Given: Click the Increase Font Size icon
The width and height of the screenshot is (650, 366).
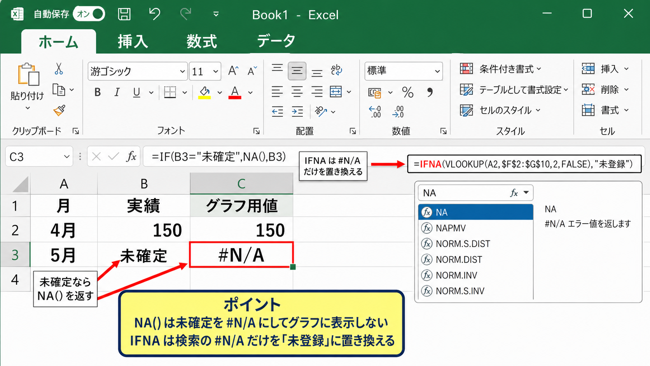Looking at the screenshot, I should pos(233,71).
